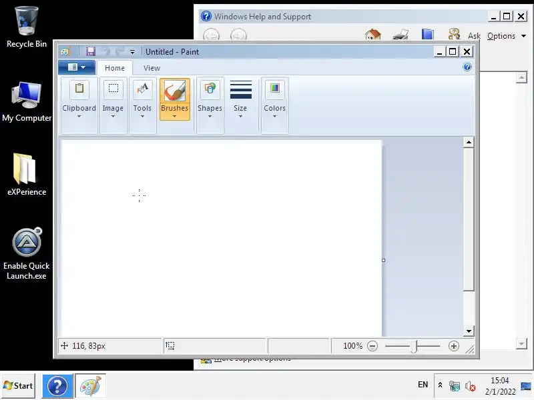Click Paint's vertical scrollbar thumb
Viewport: 534px width, 400px height.
click(x=469, y=219)
